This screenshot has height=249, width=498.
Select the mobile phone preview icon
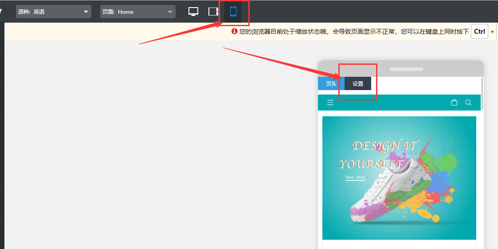click(233, 12)
